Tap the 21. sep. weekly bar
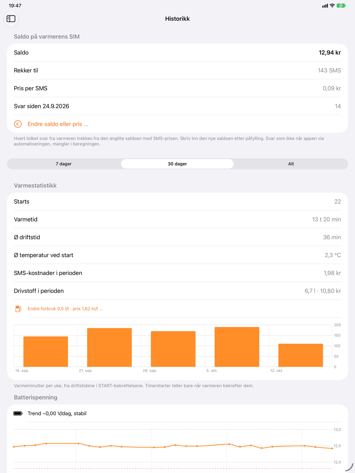This screenshot has height=473, width=355. tap(110, 347)
